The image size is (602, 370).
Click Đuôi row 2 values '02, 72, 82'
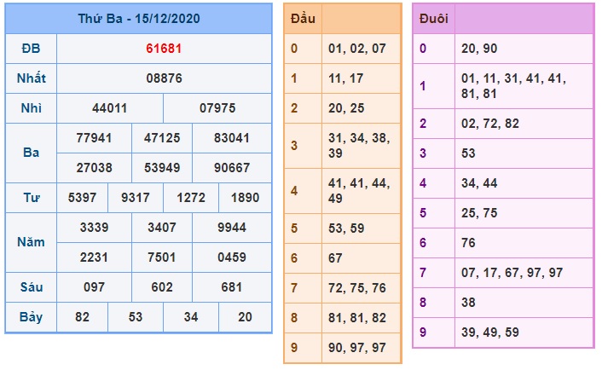pyautogui.click(x=490, y=124)
